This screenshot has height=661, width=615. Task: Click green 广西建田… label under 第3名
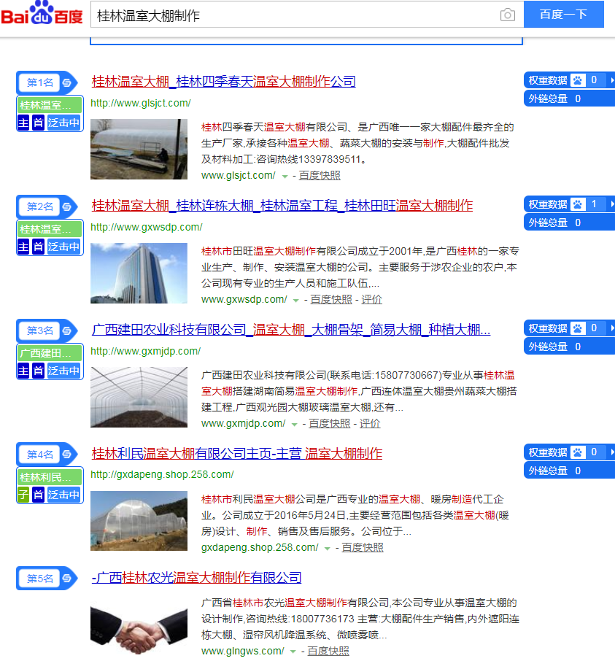pos(50,353)
